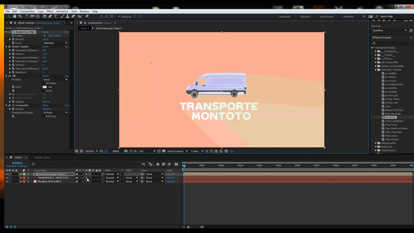The image size is (414, 233).
Task: Toggle the Snapping checkbox
Action: (x=119, y=17)
